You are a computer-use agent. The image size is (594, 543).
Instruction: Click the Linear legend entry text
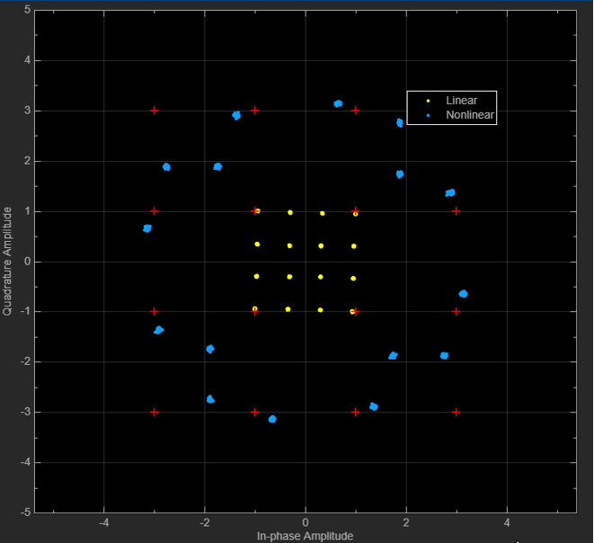click(461, 101)
